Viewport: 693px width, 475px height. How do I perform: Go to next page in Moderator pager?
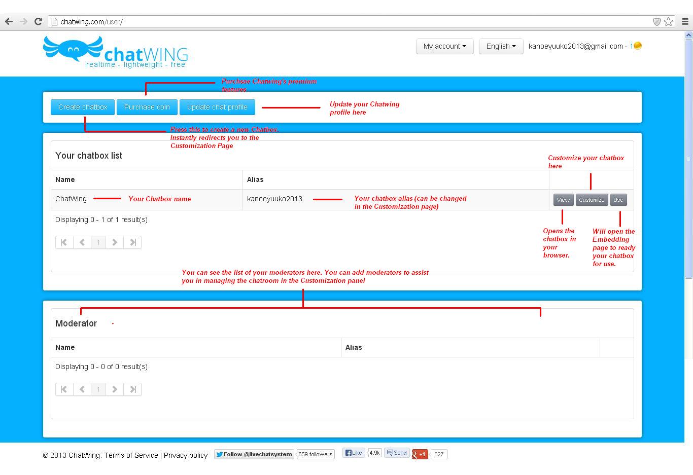pos(115,389)
